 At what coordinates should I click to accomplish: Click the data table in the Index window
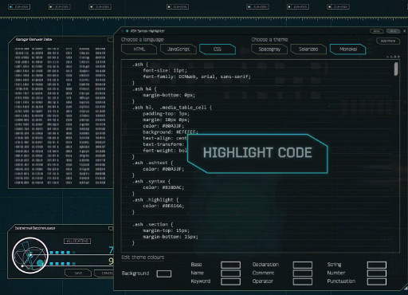click(60, 116)
